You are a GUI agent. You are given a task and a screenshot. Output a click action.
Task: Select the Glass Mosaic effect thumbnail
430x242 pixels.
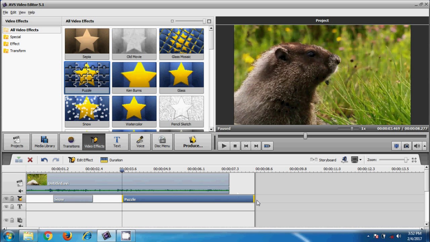click(x=181, y=44)
